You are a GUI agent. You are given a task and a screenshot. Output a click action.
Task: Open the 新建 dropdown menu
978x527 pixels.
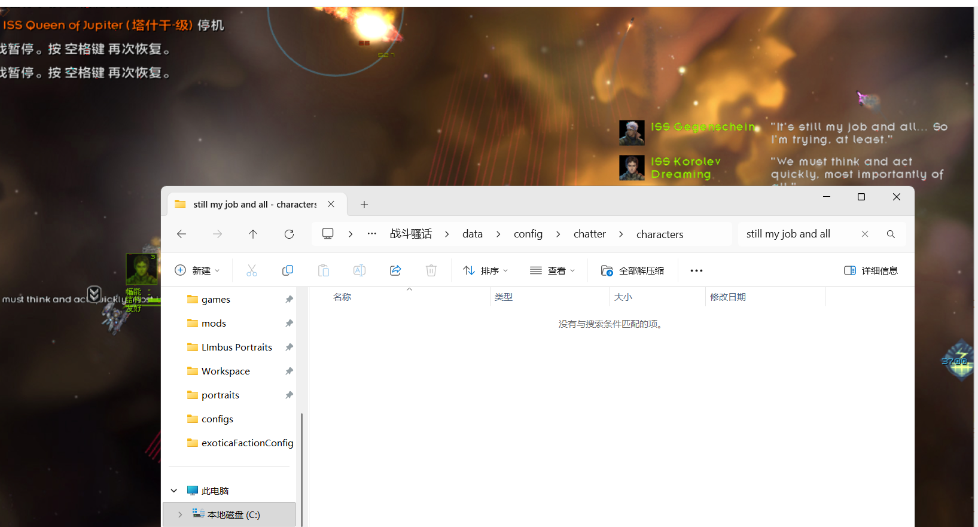click(197, 270)
